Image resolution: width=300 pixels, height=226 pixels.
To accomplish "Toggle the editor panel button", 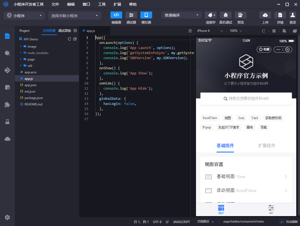I will pyautogui.click(x=116, y=15).
